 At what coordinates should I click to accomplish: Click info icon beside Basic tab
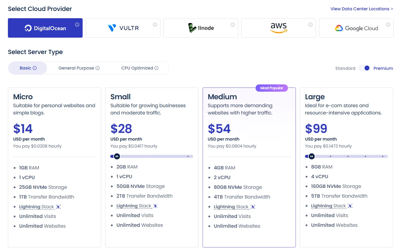tap(35, 68)
